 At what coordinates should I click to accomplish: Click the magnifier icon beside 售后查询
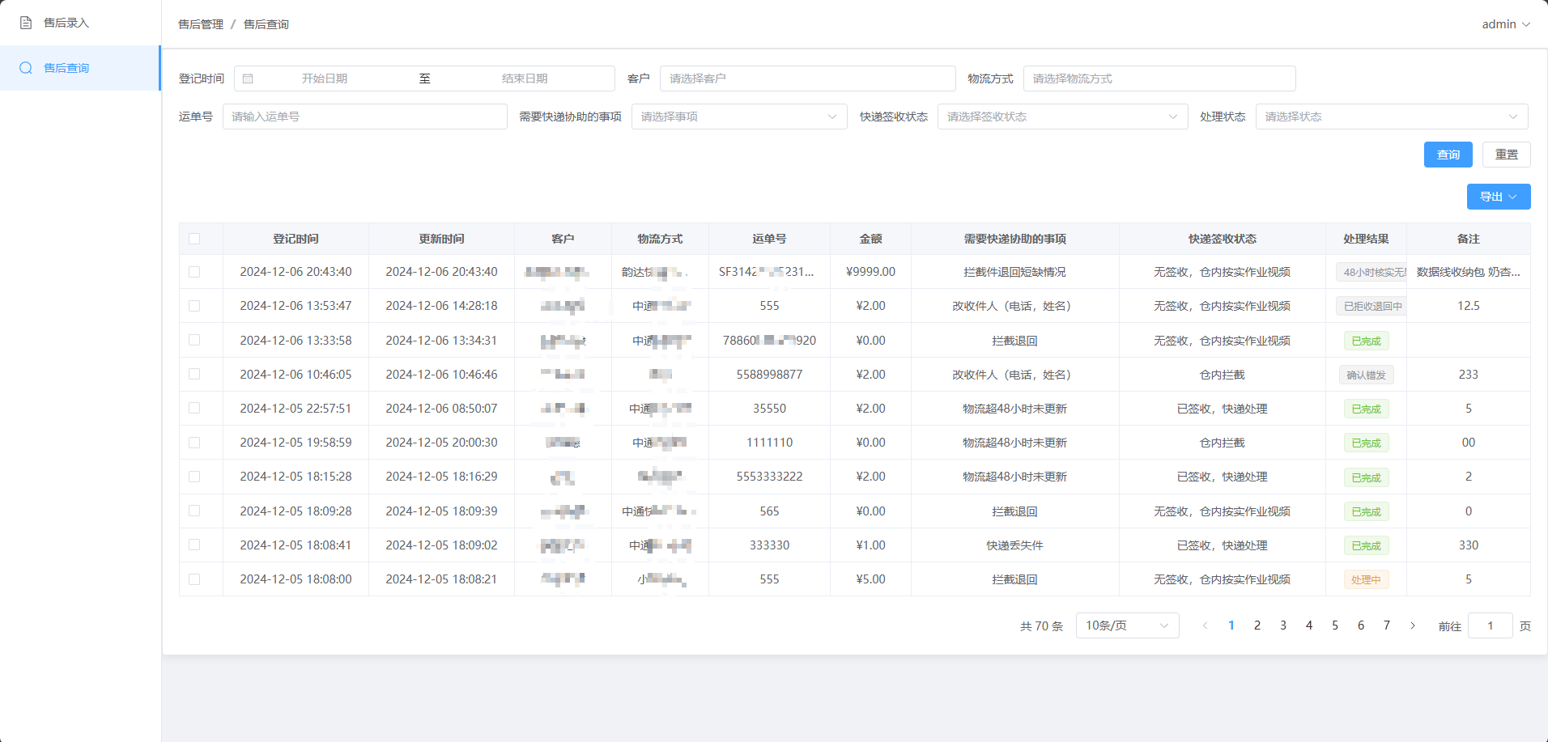[x=26, y=68]
